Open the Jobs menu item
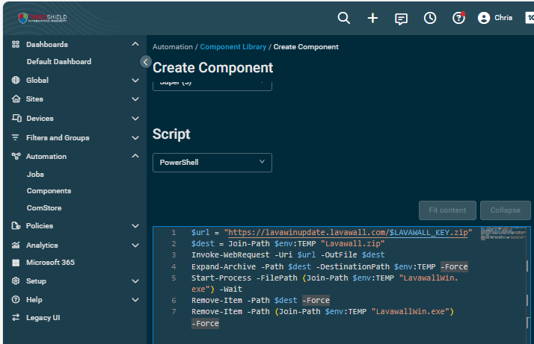This screenshot has width=534, height=344. (35, 175)
